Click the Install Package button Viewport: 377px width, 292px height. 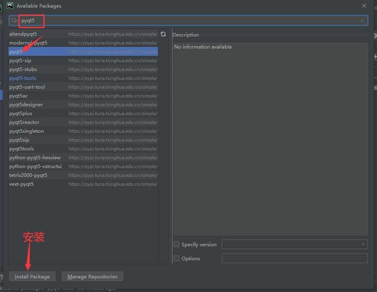coord(32,276)
